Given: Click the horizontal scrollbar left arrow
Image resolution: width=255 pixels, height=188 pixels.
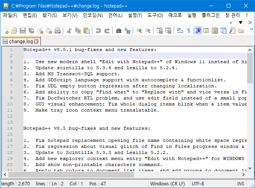Looking at the screenshot, I should pyautogui.click(x=5, y=174).
